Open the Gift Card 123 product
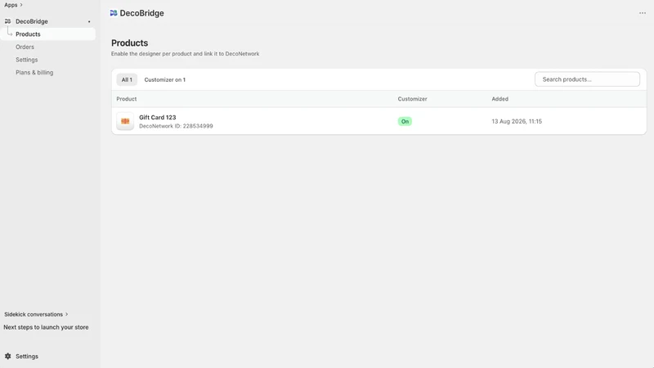Viewport: 654px width, 368px height. point(158,117)
